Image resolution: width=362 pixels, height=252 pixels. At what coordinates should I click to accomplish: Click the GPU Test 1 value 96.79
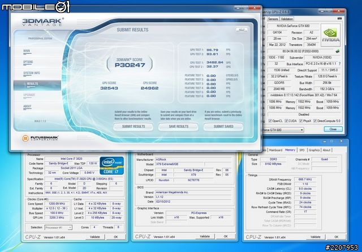click(213, 50)
